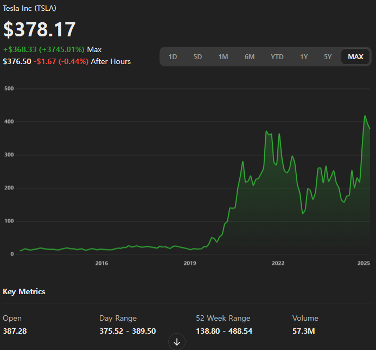Switch chart to 6M range
Image resolution: width=376 pixels, height=350 pixels.
(250, 57)
